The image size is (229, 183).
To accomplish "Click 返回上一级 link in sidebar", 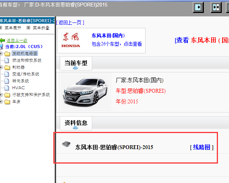I will 17,40.
